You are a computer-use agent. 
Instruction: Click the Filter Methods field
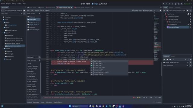pyautogui.click(x=33, y=60)
